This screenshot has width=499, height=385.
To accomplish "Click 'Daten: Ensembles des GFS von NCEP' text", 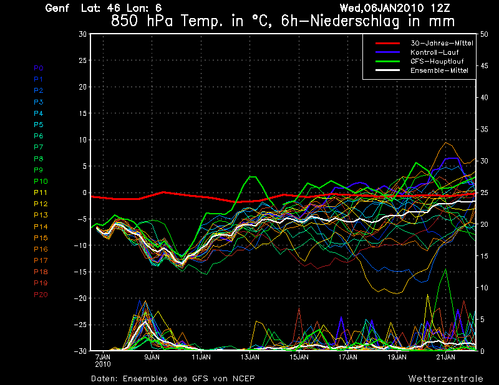I will pyautogui.click(x=173, y=379).
